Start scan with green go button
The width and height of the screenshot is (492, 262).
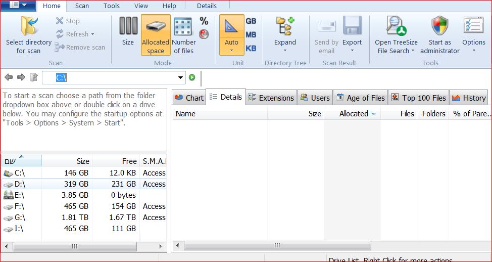point(192,77)
